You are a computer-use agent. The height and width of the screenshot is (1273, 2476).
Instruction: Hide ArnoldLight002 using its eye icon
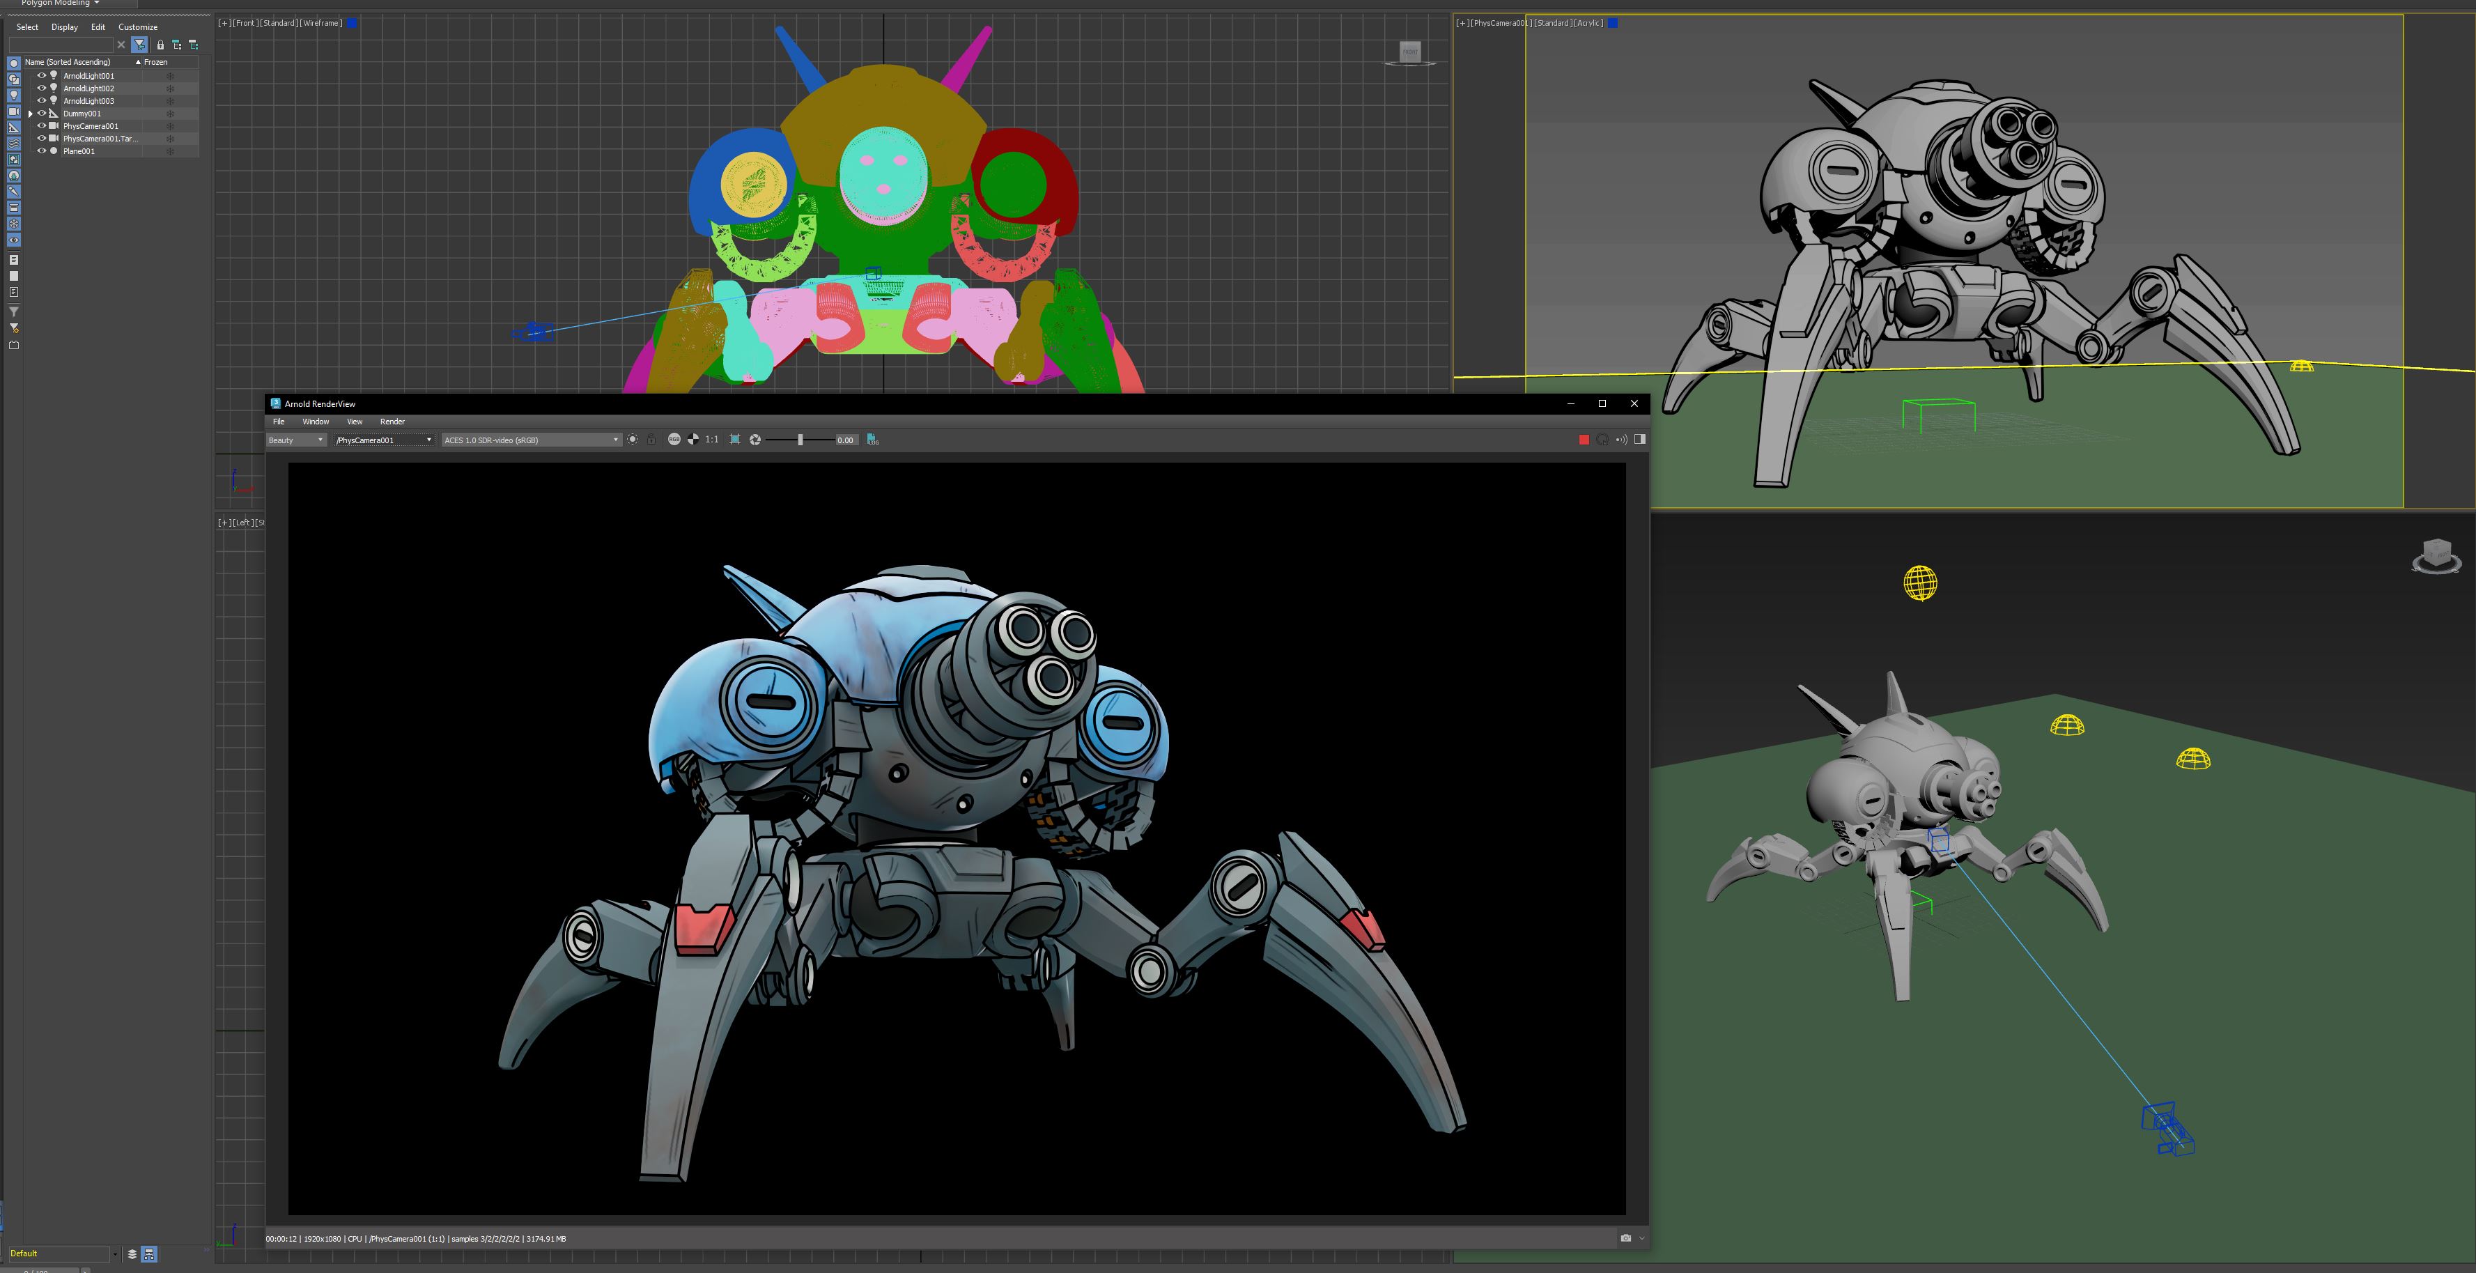(x=41, y=88)
